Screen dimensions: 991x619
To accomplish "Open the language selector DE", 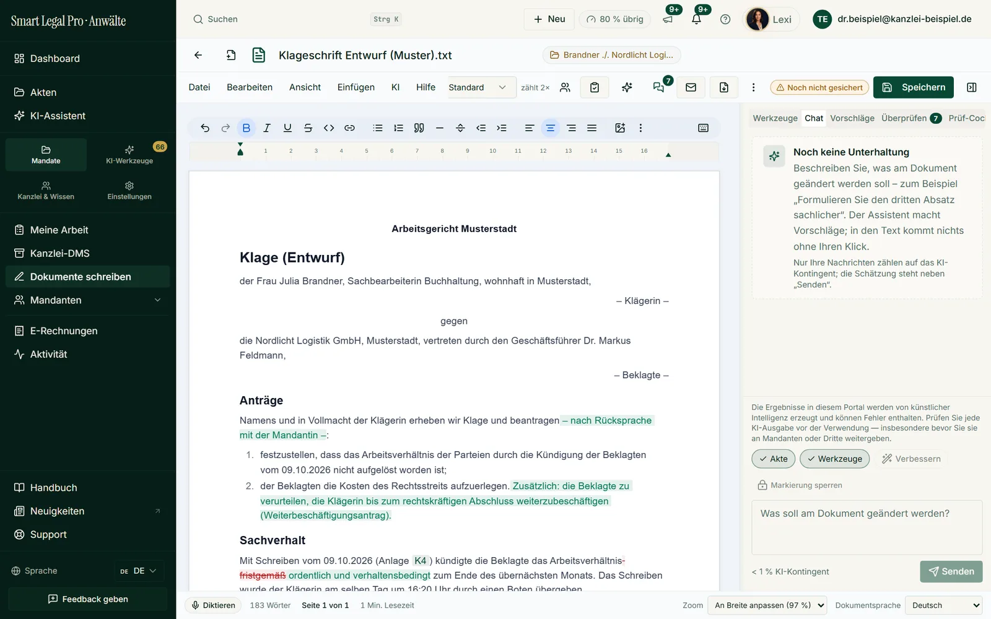I will pos(139,571).
